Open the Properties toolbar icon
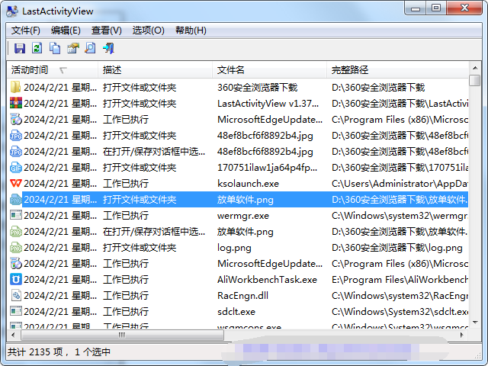The width and height of the screenshot is (488, 366). pos(73,48)
